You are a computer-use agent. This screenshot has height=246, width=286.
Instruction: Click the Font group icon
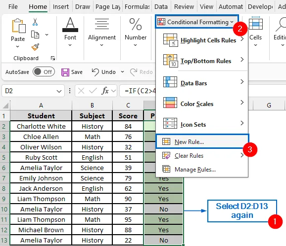[70, 25]
